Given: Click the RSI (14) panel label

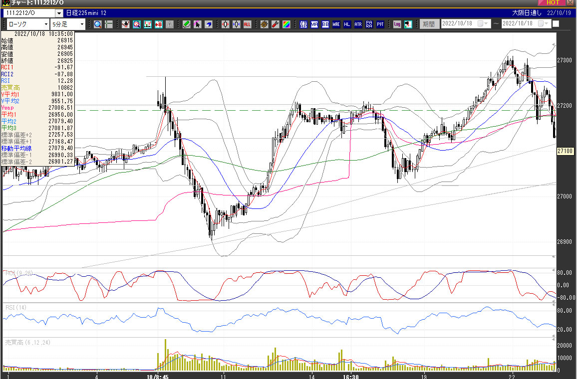Looking at the screenshot, I should [16, 308].
